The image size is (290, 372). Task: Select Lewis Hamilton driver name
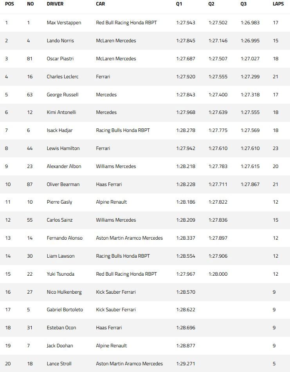[63, 148]
